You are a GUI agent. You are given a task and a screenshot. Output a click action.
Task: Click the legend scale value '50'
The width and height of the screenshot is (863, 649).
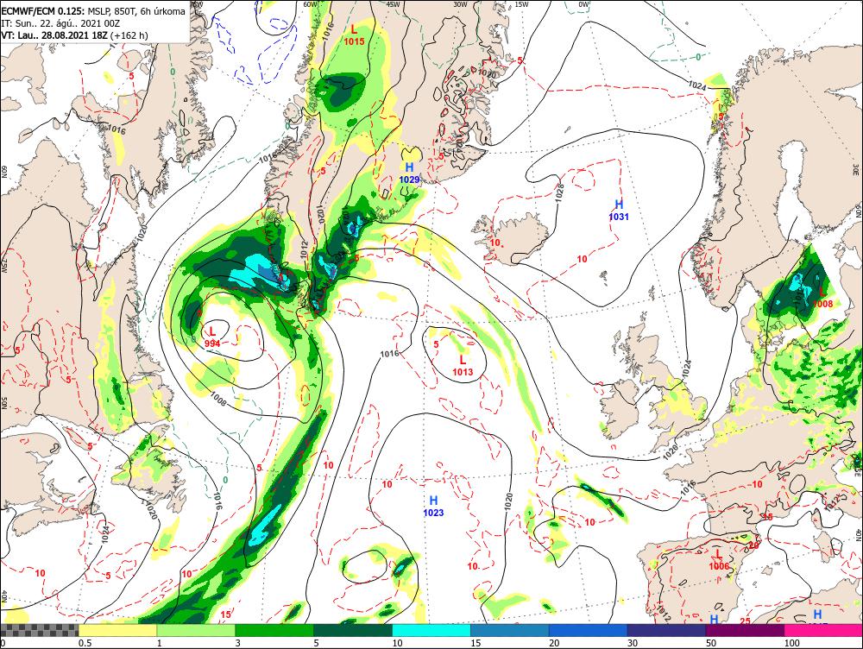711,643
